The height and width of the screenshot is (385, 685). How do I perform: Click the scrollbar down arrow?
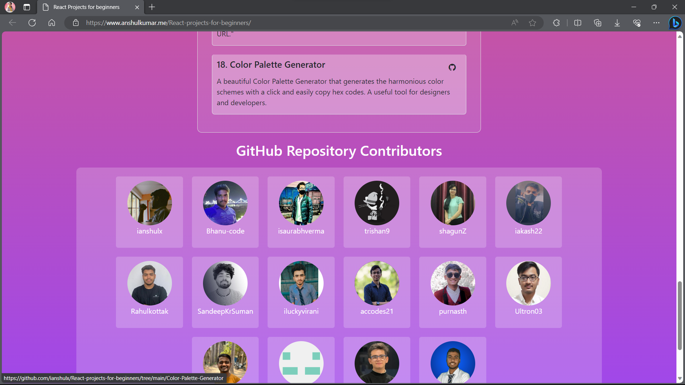pyautogui.click(x=680, y=379)
